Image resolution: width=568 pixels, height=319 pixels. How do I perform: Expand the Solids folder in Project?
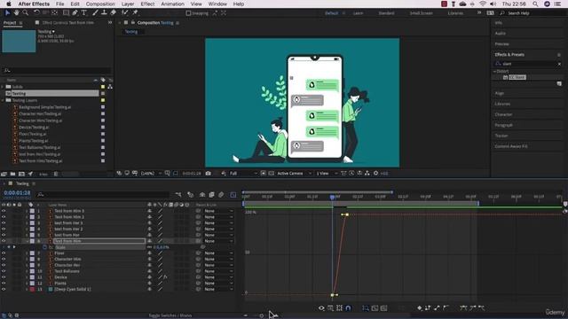[3, 87]
